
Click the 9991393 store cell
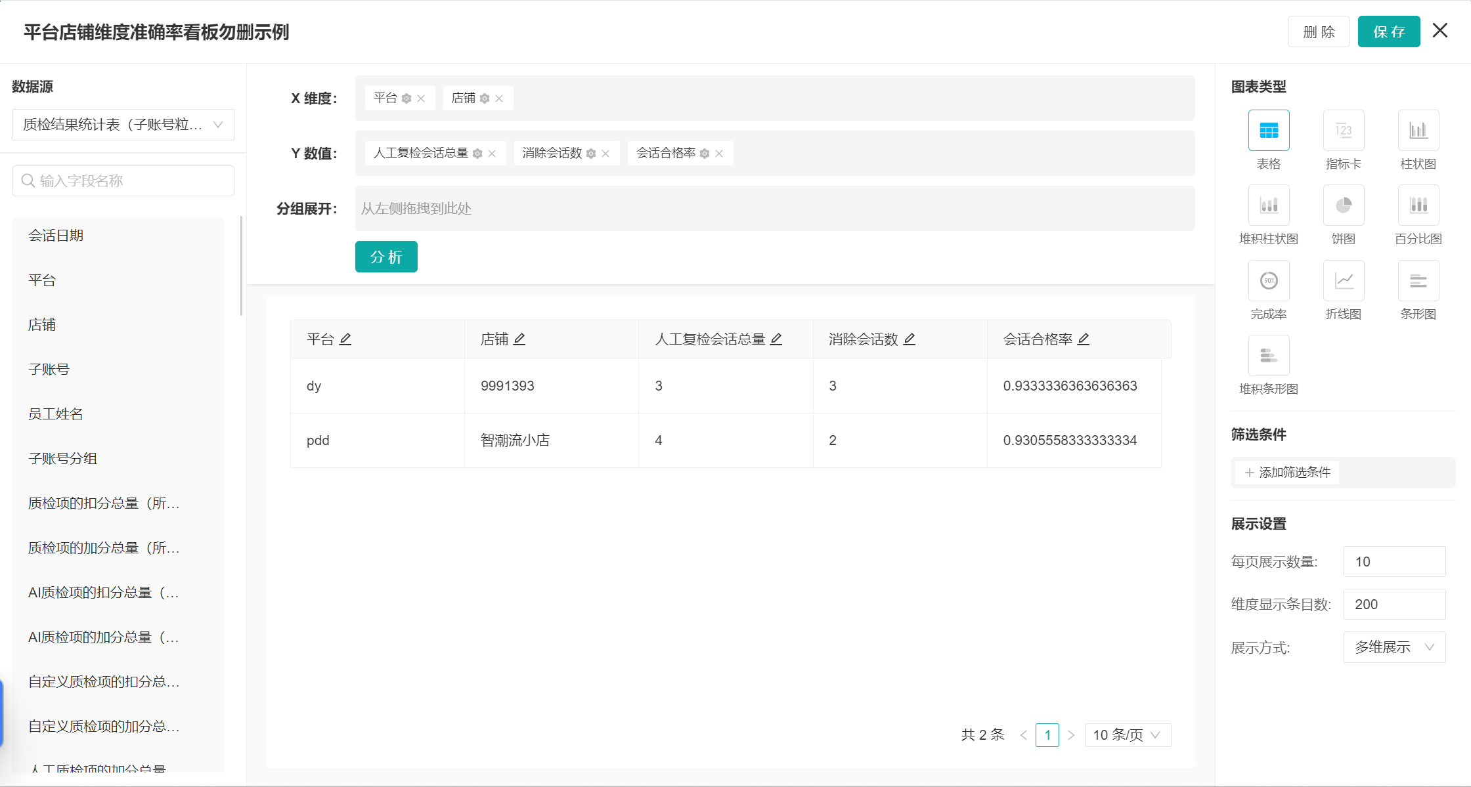point(552,386)
